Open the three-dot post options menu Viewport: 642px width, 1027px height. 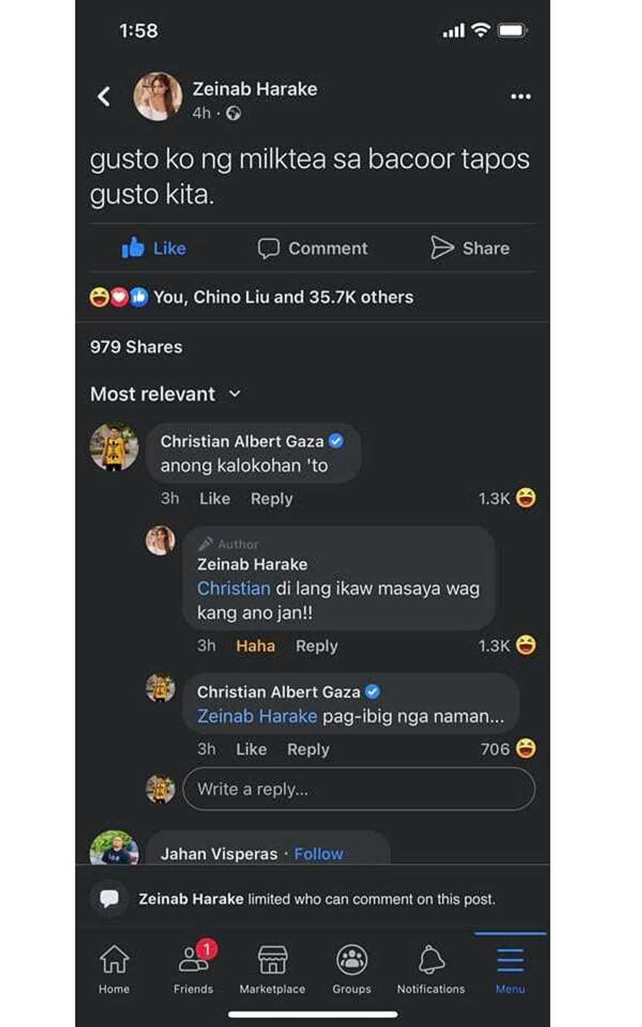[520, 96]
